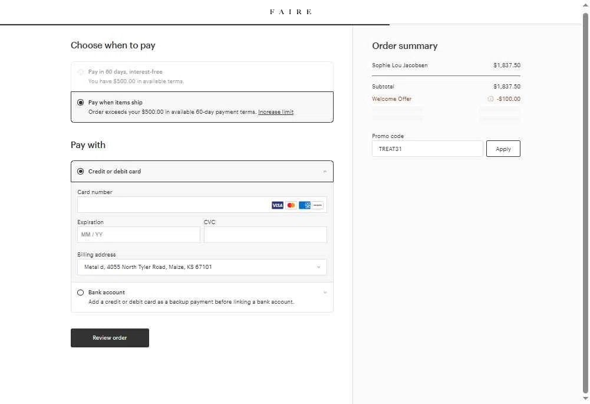Click the Expiration MM / YY field
590x404 pixels.
(x=139, y=235)
